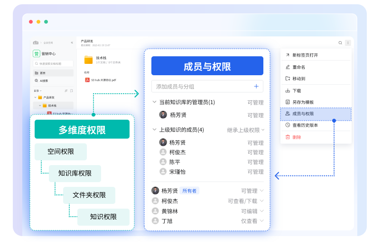Click 可管理 label in 陈平's row

tap(255, 162)
